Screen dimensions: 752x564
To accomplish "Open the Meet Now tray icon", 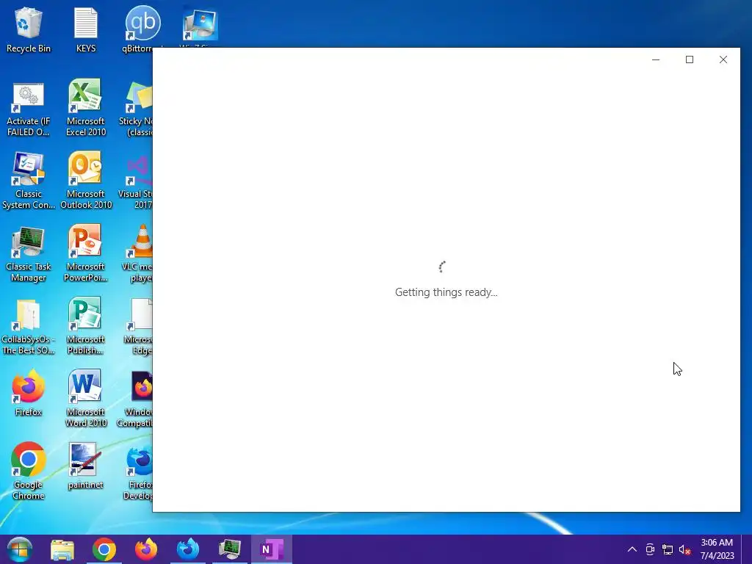I will (x=650, y=549).
